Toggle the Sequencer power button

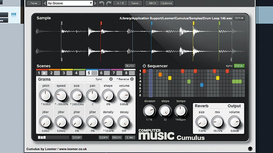point(144,66)
